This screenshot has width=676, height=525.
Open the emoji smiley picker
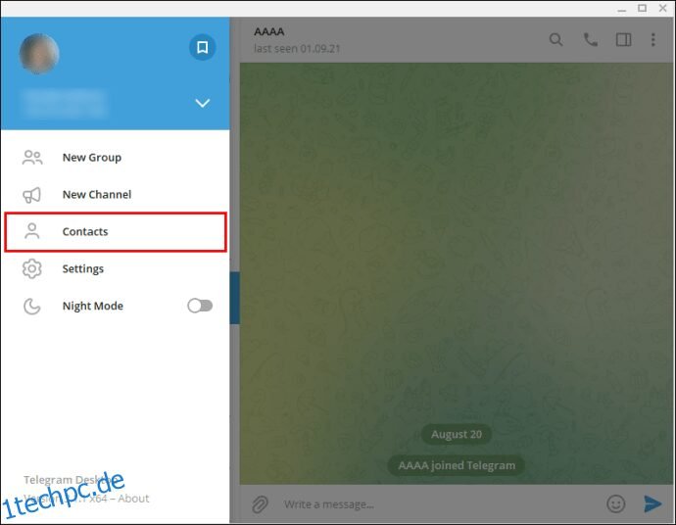615,503
